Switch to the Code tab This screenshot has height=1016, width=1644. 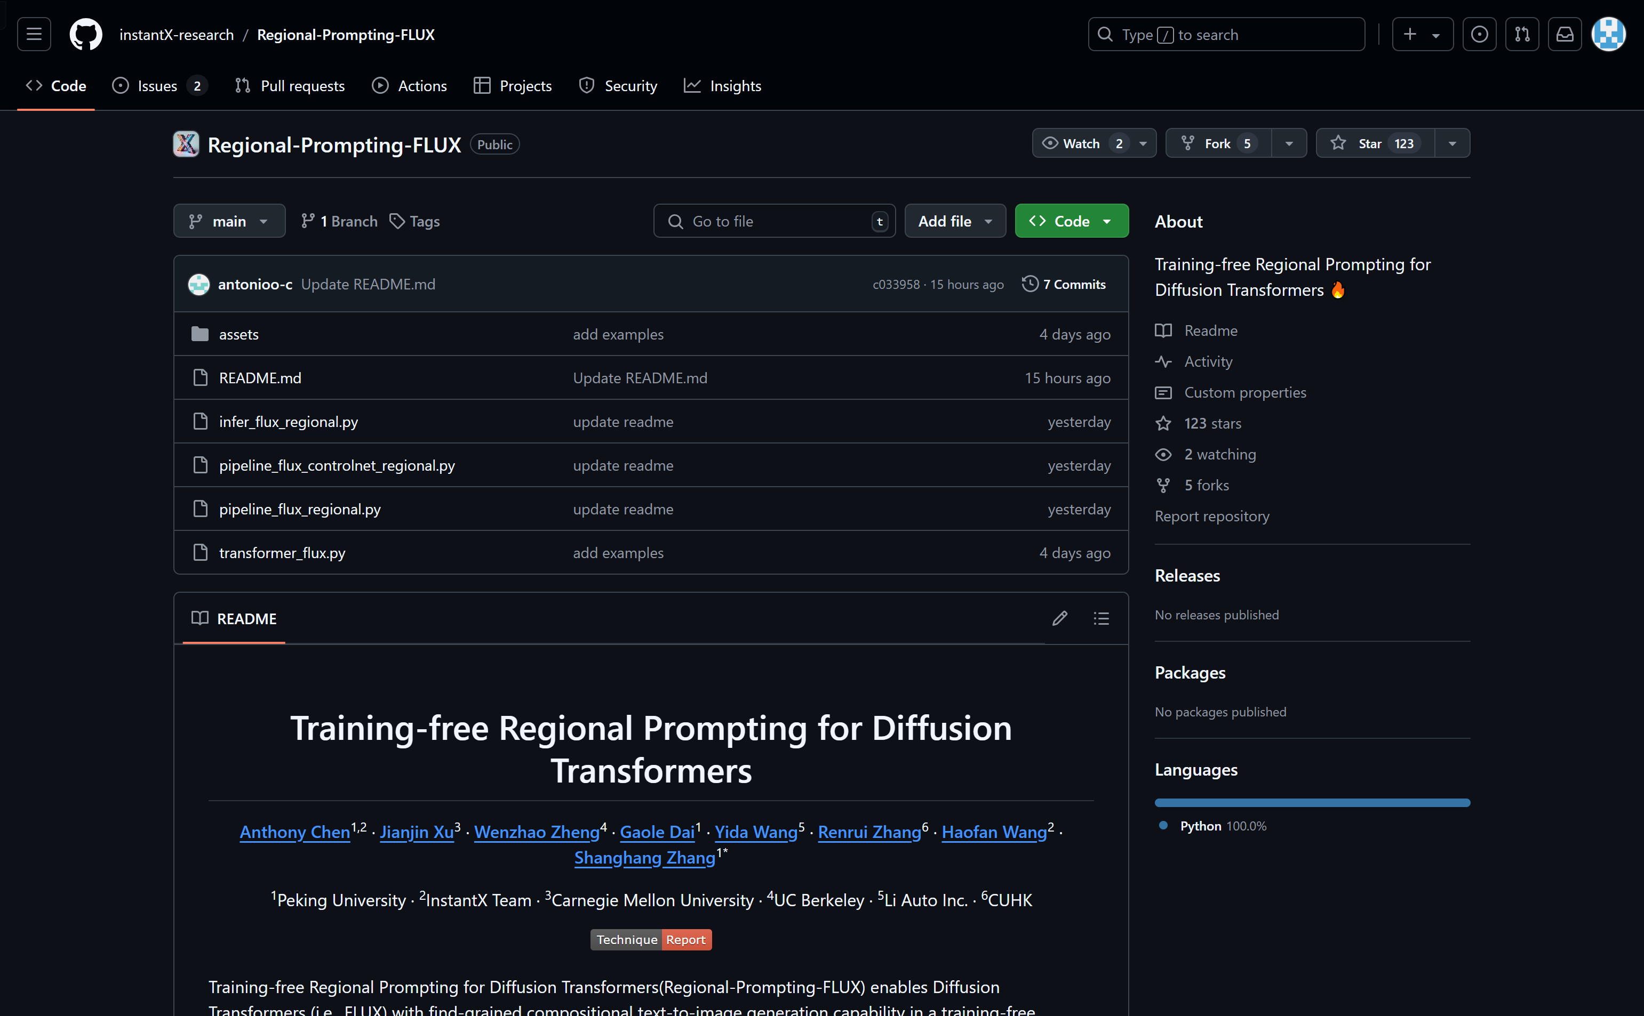(56, 86)
